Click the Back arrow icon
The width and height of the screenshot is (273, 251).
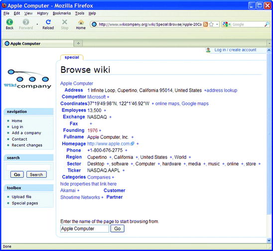point(9,22)
